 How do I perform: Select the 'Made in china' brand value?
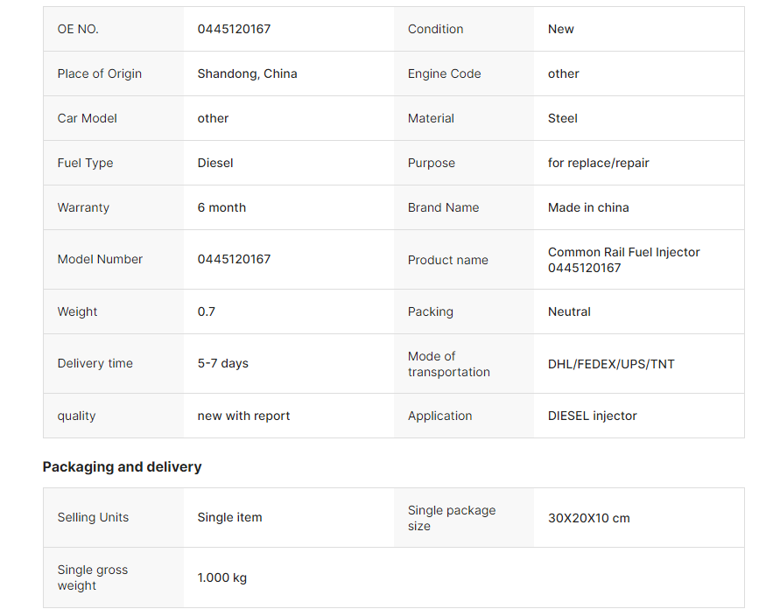coord(588,207)
